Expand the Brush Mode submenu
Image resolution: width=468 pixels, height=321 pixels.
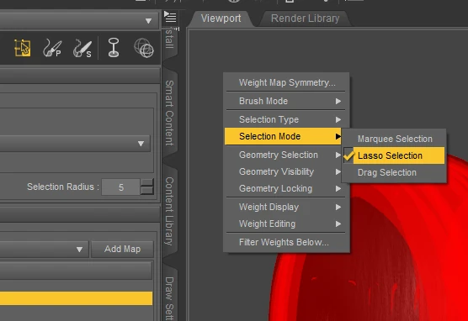pyautogui.click(x=287, y=101)
